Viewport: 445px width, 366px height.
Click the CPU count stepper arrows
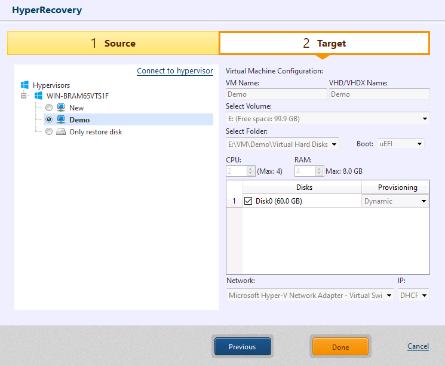[251, 171]
